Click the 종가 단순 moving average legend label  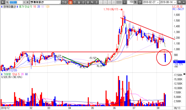coord(24,7)
